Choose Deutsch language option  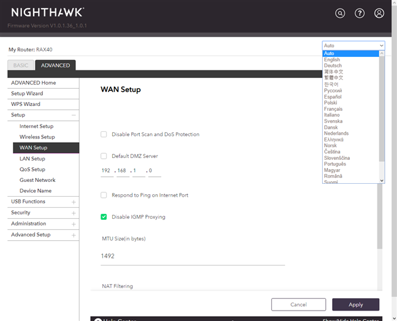tap(351, 66)
